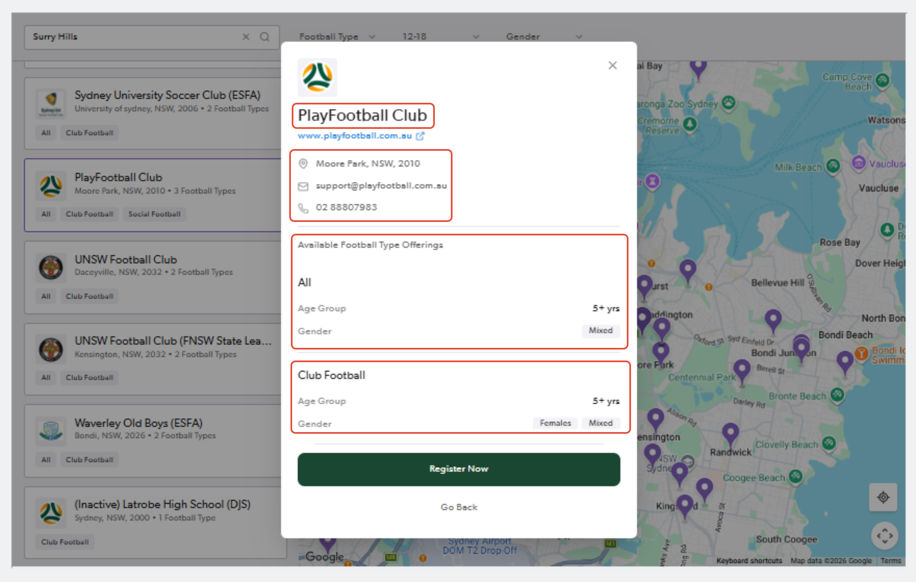Select PlayFootball Club in the results list

(153, 195)
